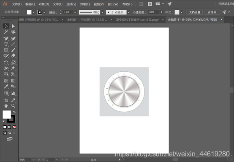234x162 pixels.
Task: Set paint type to None
Action: [x=14, y=127]
